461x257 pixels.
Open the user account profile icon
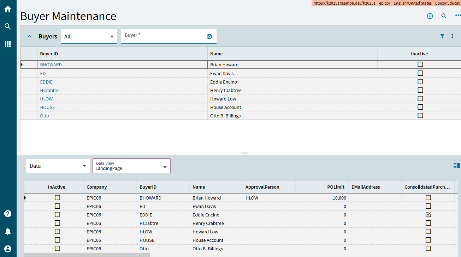click(8, 249)
